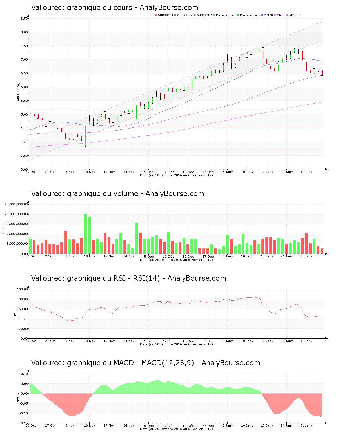Click the 'MACD' vertical axis label

(18, 398)
